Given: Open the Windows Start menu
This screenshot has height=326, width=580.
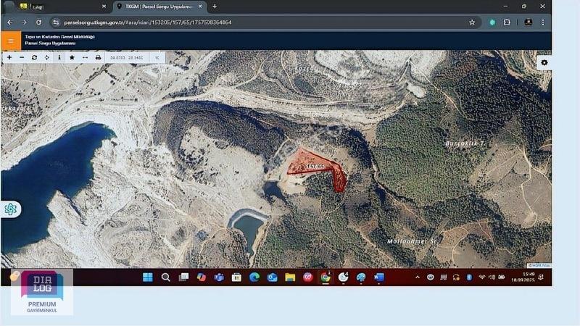Looking at the screenshot, I should [x=148, y=277].
